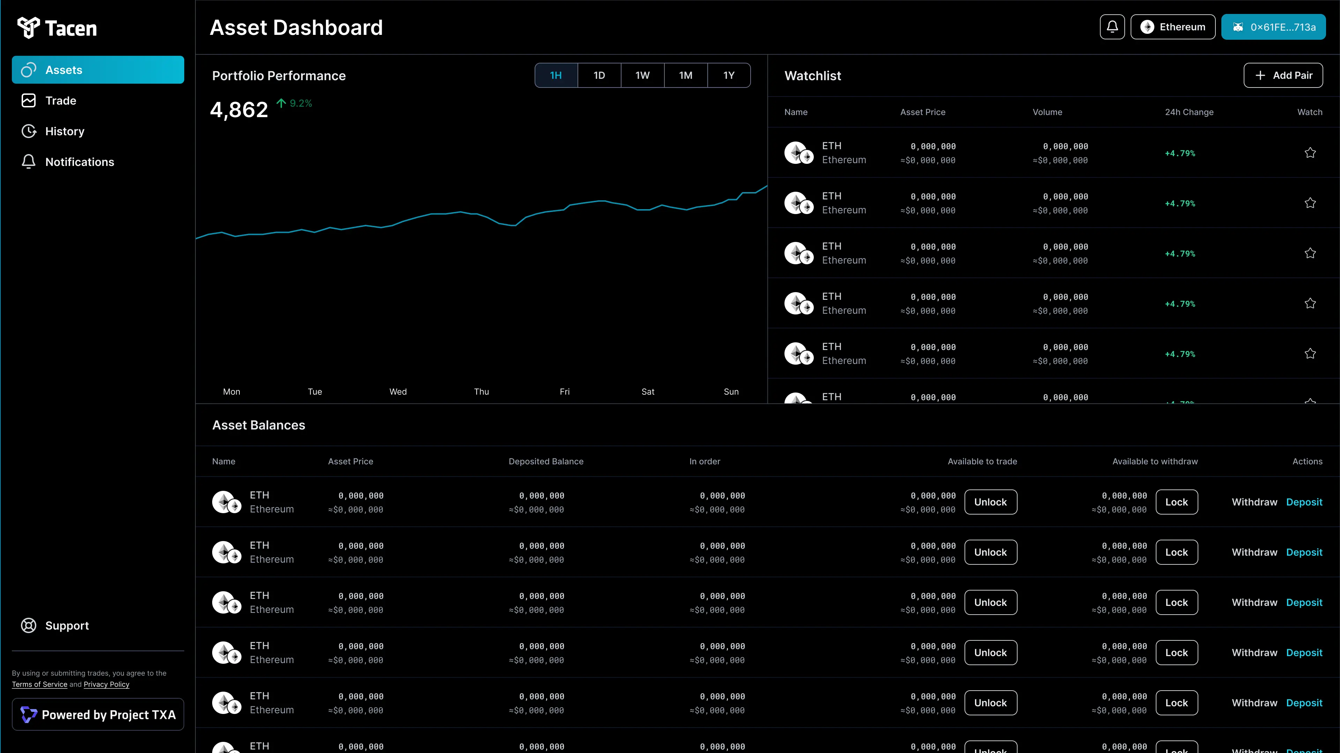Click the notification bell icon in header
Image resolution: width=1340 pixels, height=753 pixels.
pos(1112,27)
